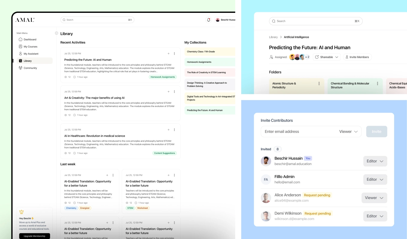Click Art & Creativity card title
Image resolution: width=407 pixels, height=239 pixels.
tap(95, 98)
